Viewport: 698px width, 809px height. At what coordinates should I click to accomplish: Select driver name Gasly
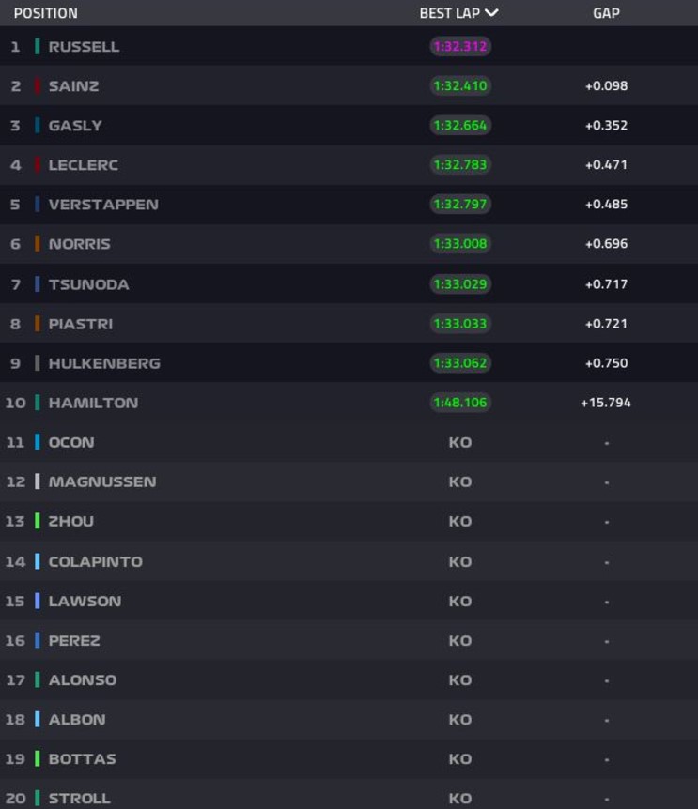(75, 126)
